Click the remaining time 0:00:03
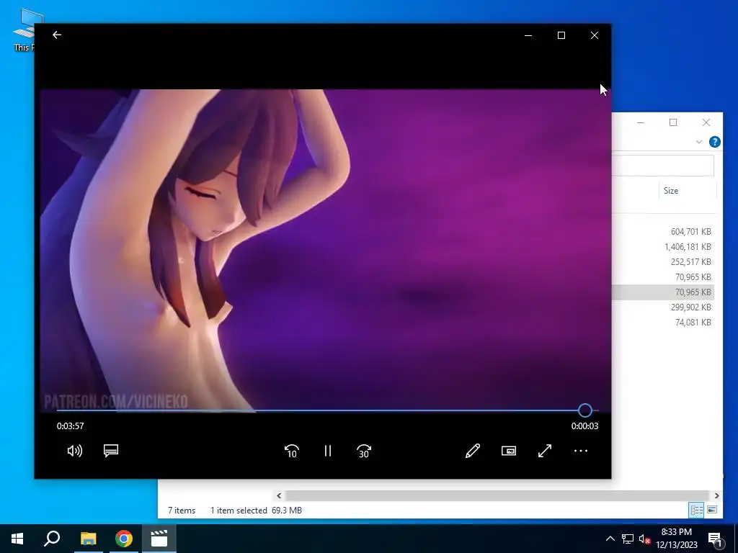The height and width of the screenshot is (553, 738). 584,426
